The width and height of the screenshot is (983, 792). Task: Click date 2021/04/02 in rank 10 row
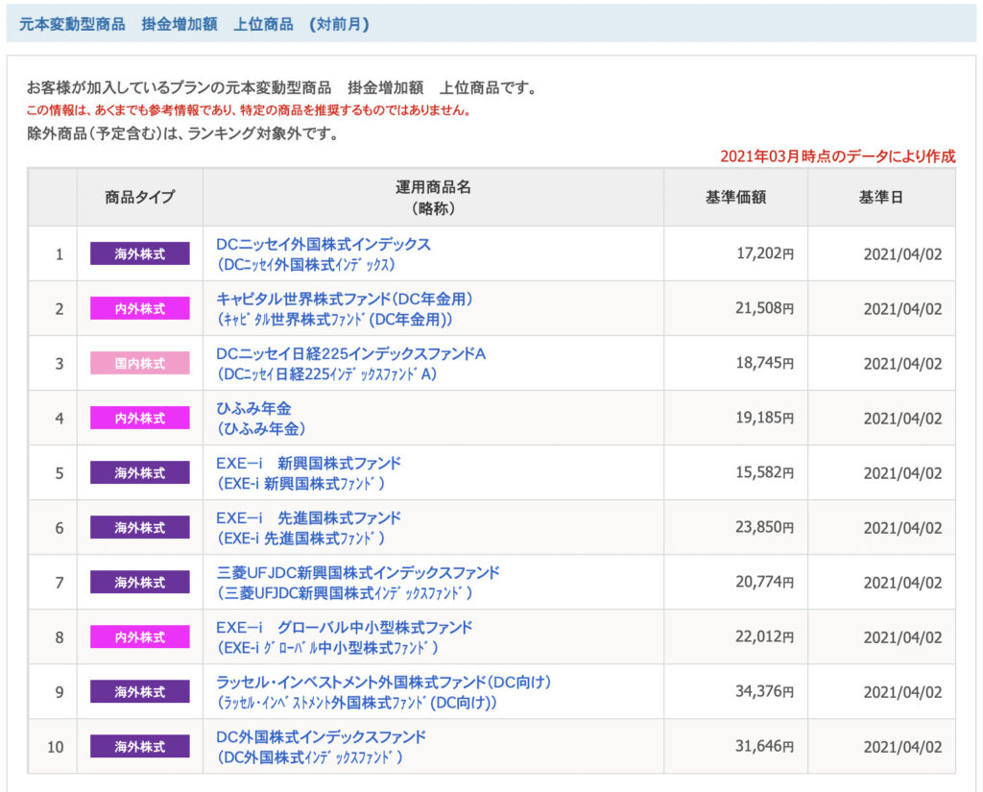(x=902, y=747)
